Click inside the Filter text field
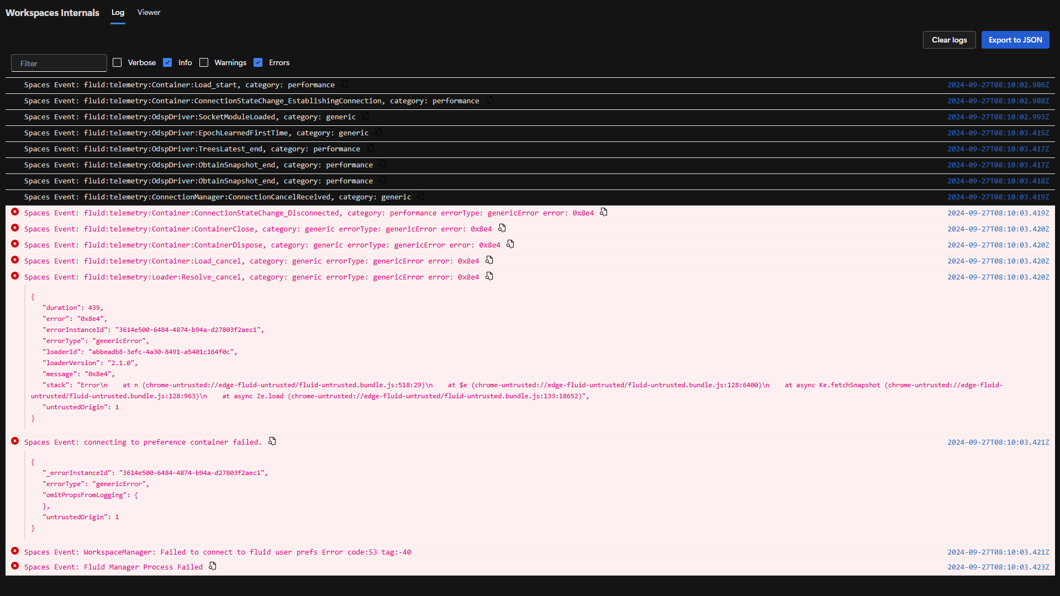Image resolution: width=1060 pixels, height=596 pixels. point(59,62)
